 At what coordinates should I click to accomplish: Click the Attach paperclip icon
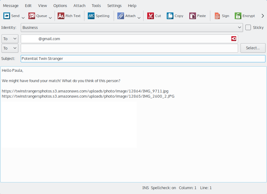click(x=121, y=16)
